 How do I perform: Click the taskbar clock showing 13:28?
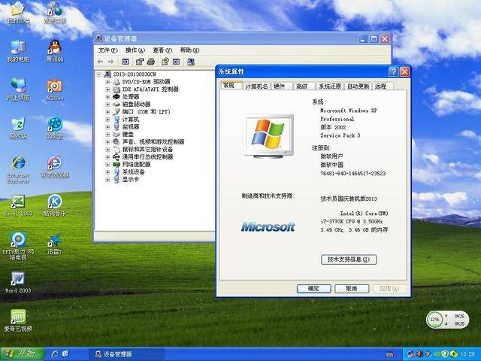click(x=467, y=354)
